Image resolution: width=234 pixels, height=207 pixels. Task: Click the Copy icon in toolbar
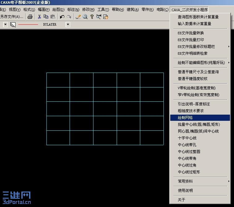coord(46,17)
